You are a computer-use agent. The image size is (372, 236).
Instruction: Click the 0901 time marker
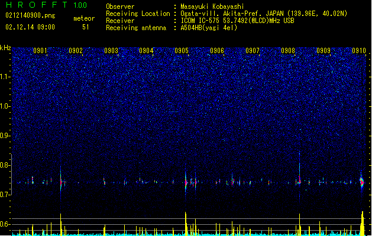40,51
